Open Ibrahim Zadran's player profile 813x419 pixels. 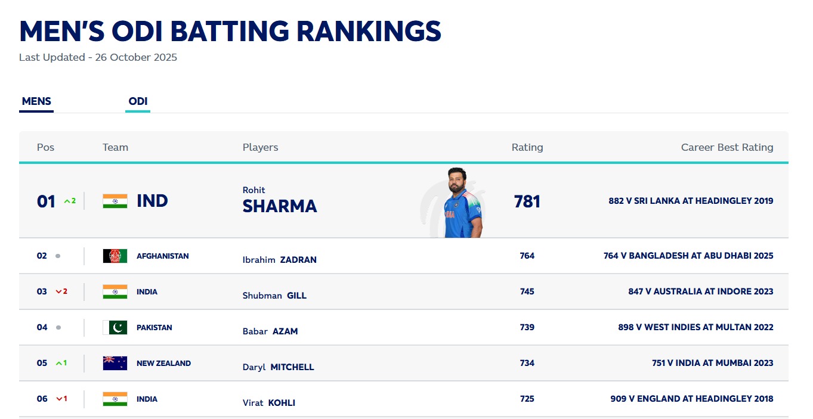pos(279,260)
